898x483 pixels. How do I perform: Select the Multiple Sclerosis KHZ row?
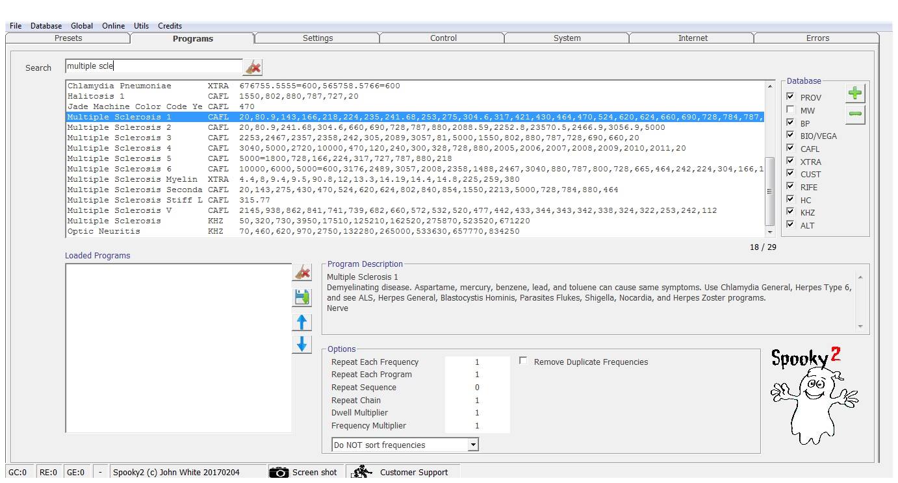point(415,221)
